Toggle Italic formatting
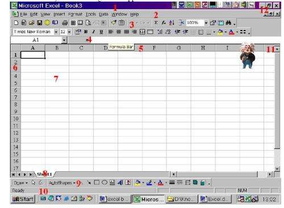The width and height of the screenshot is (284, 208). click(x=94, y=32)
